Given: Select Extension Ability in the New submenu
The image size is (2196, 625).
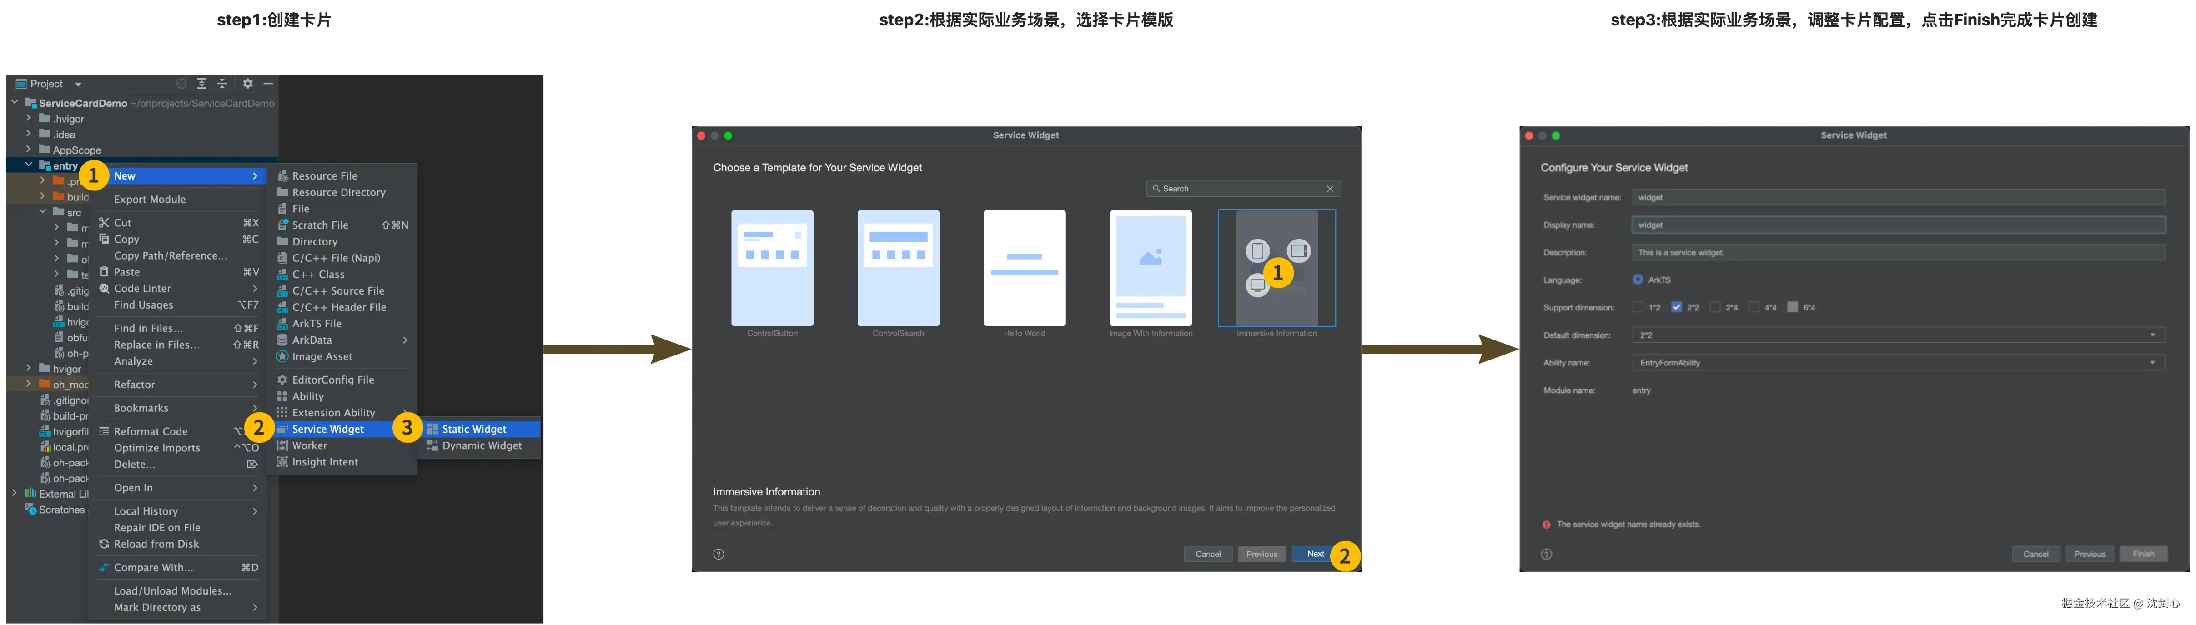Looking at the screenshot, I should point(333,413).
